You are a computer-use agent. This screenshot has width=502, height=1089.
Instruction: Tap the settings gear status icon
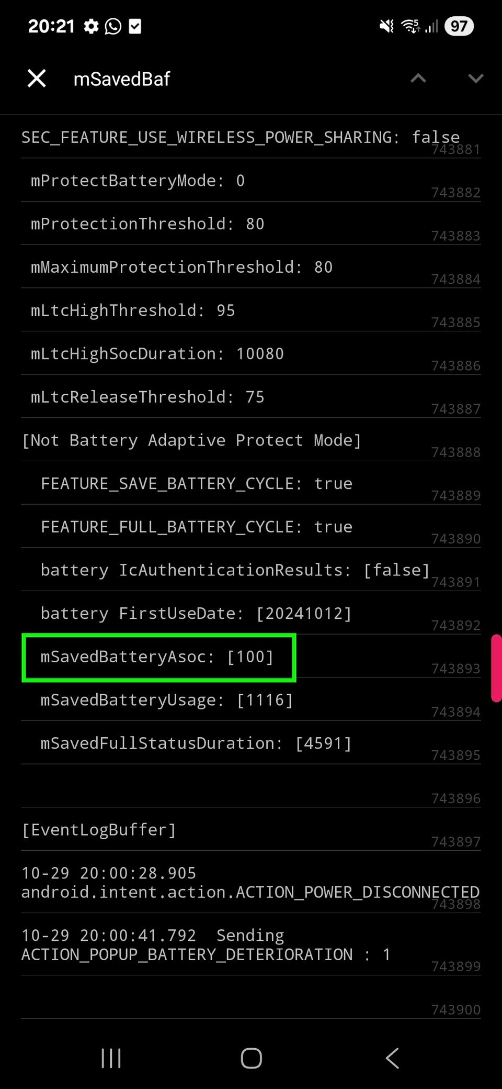(x=92, y=26)
